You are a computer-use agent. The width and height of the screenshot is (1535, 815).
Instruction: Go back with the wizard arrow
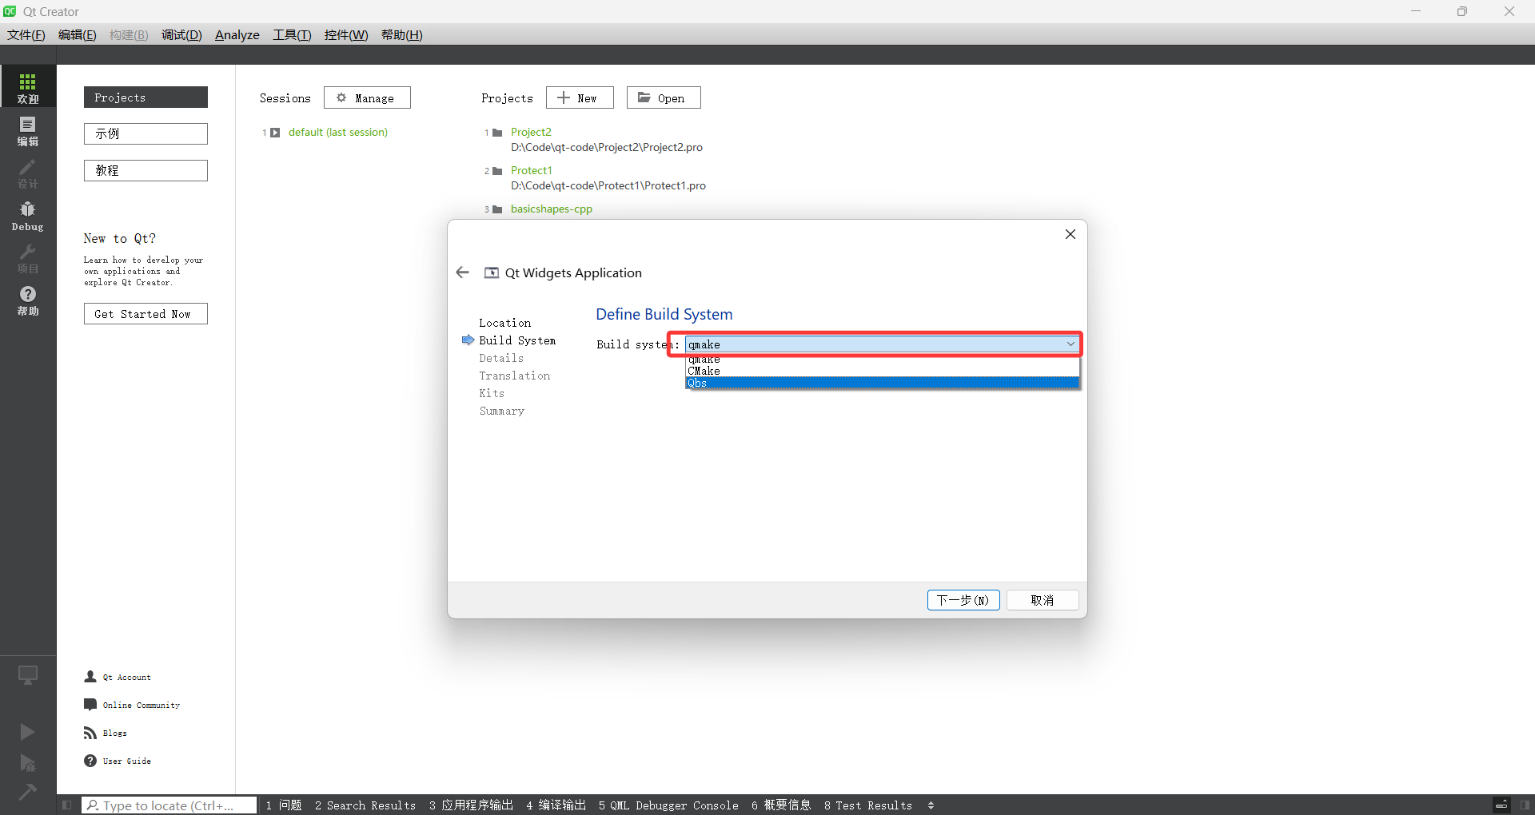(x=462, y=272)
